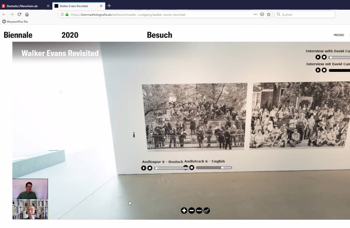350x228 pixels.
Task: Zoom out with the minus icon
Action: point(191,211)
